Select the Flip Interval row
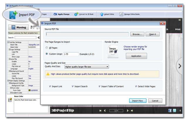189x122 pixels. point(23,66)
